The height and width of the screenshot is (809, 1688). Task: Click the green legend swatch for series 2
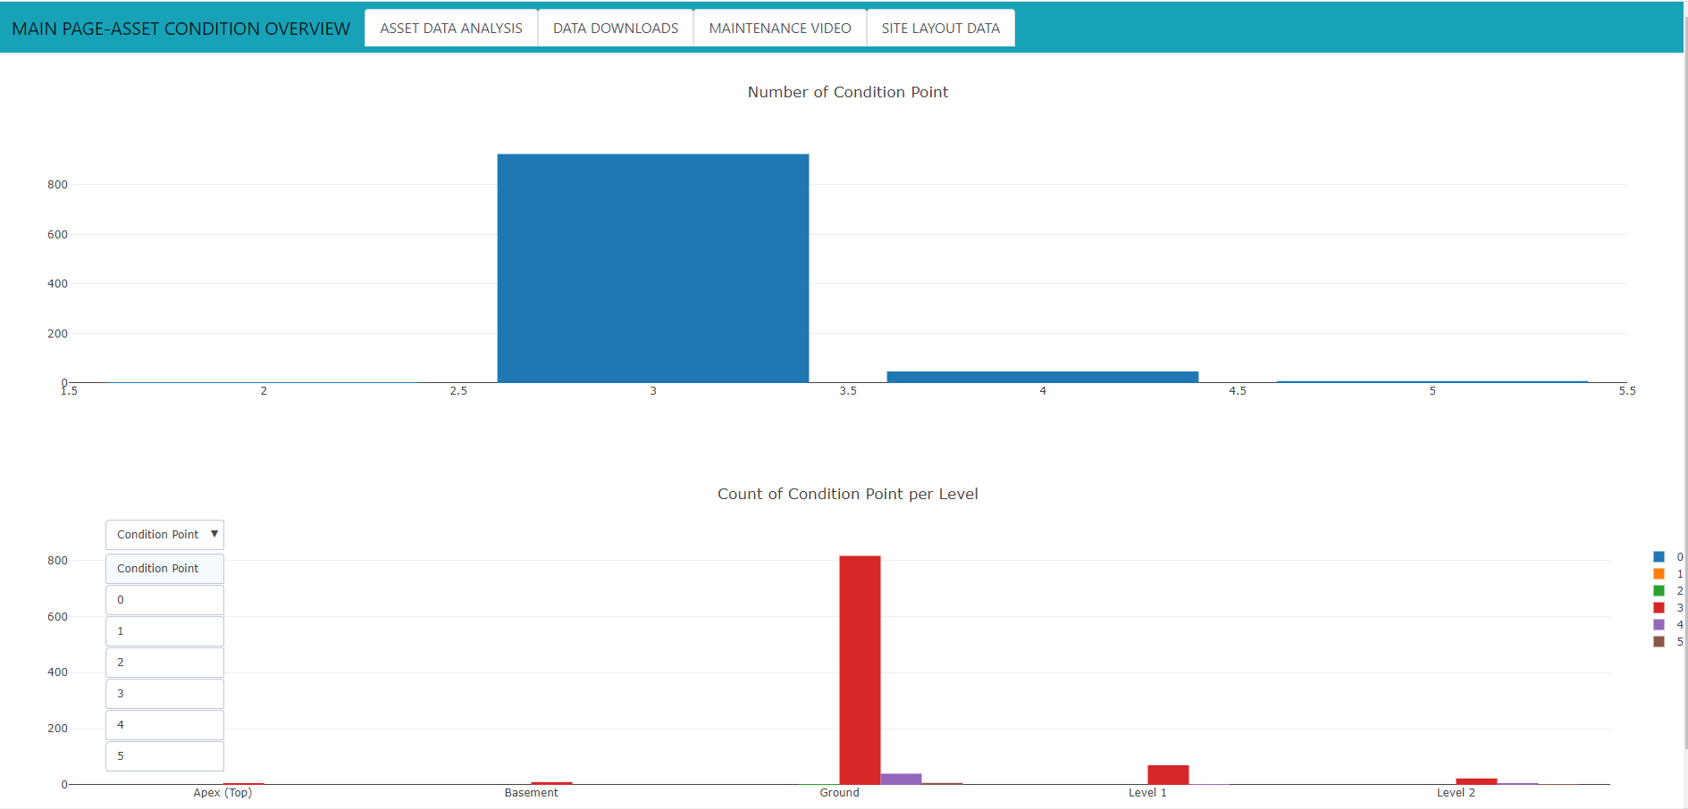(1659, 591)
